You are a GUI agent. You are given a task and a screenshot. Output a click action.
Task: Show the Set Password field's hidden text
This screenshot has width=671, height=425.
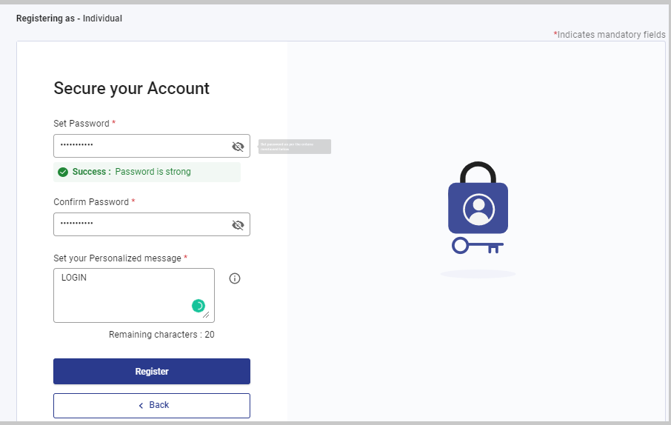pyautogui.click(x=238, y=147)
